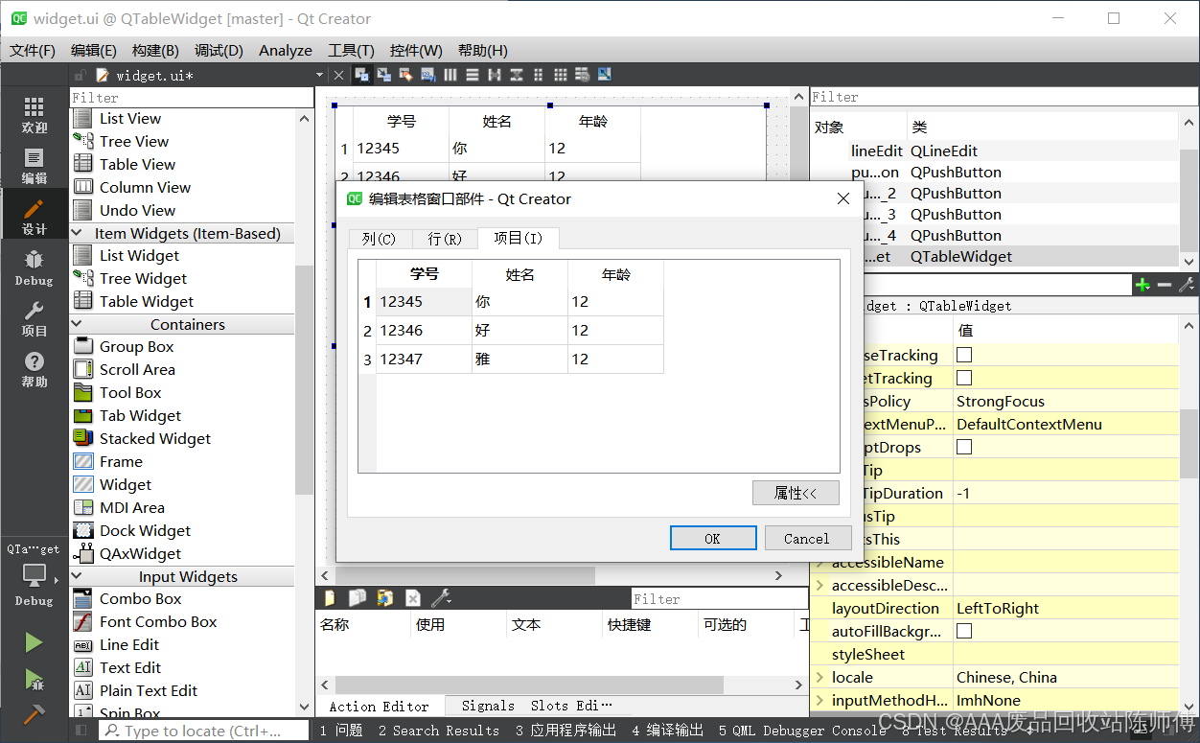Open Debug mode in left sidebar

point(35,267)
